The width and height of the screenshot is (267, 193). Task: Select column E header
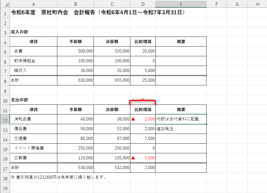click(x=181, y=4)
